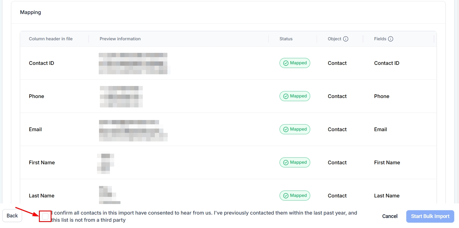This screenshot has width=459, height=228.
Task: Select the First Name field mapping
Action: tap(387, 163)
